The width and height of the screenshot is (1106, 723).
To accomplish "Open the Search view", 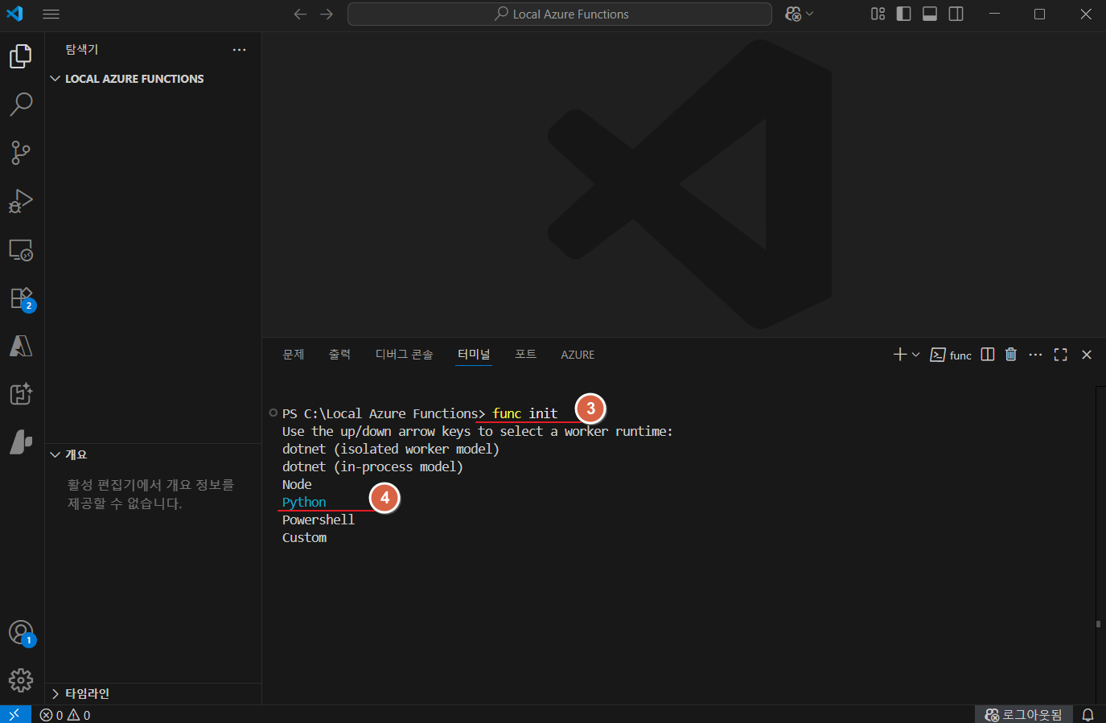I will point(21,104).
